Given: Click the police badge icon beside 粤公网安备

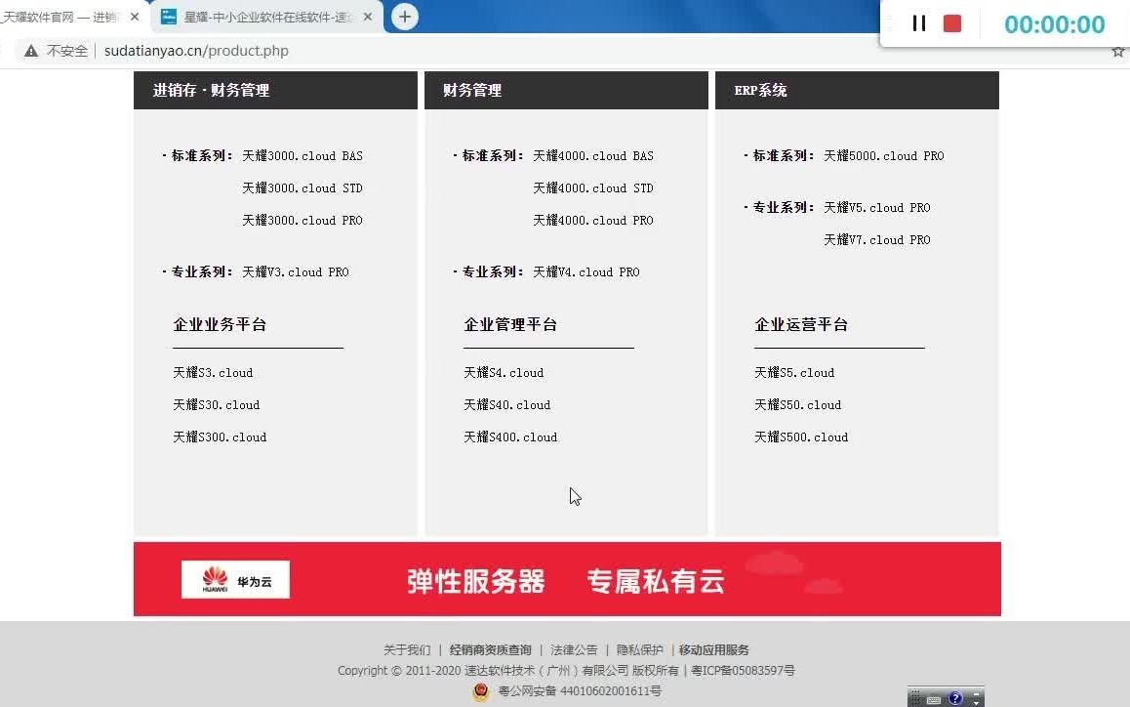Looking at the screenshot, I should (481, 690).
